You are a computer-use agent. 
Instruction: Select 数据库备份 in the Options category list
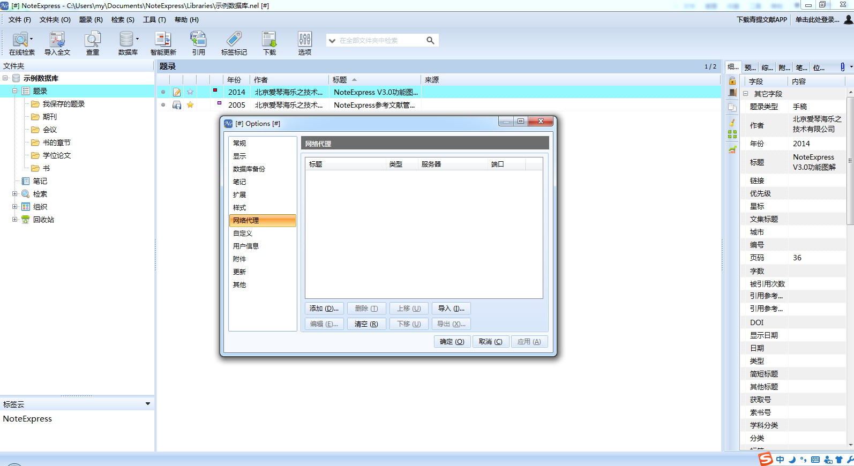[249, 169]
